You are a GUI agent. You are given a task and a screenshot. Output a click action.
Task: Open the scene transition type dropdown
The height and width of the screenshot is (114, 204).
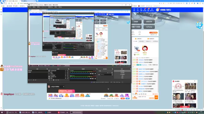coord(106,71)
